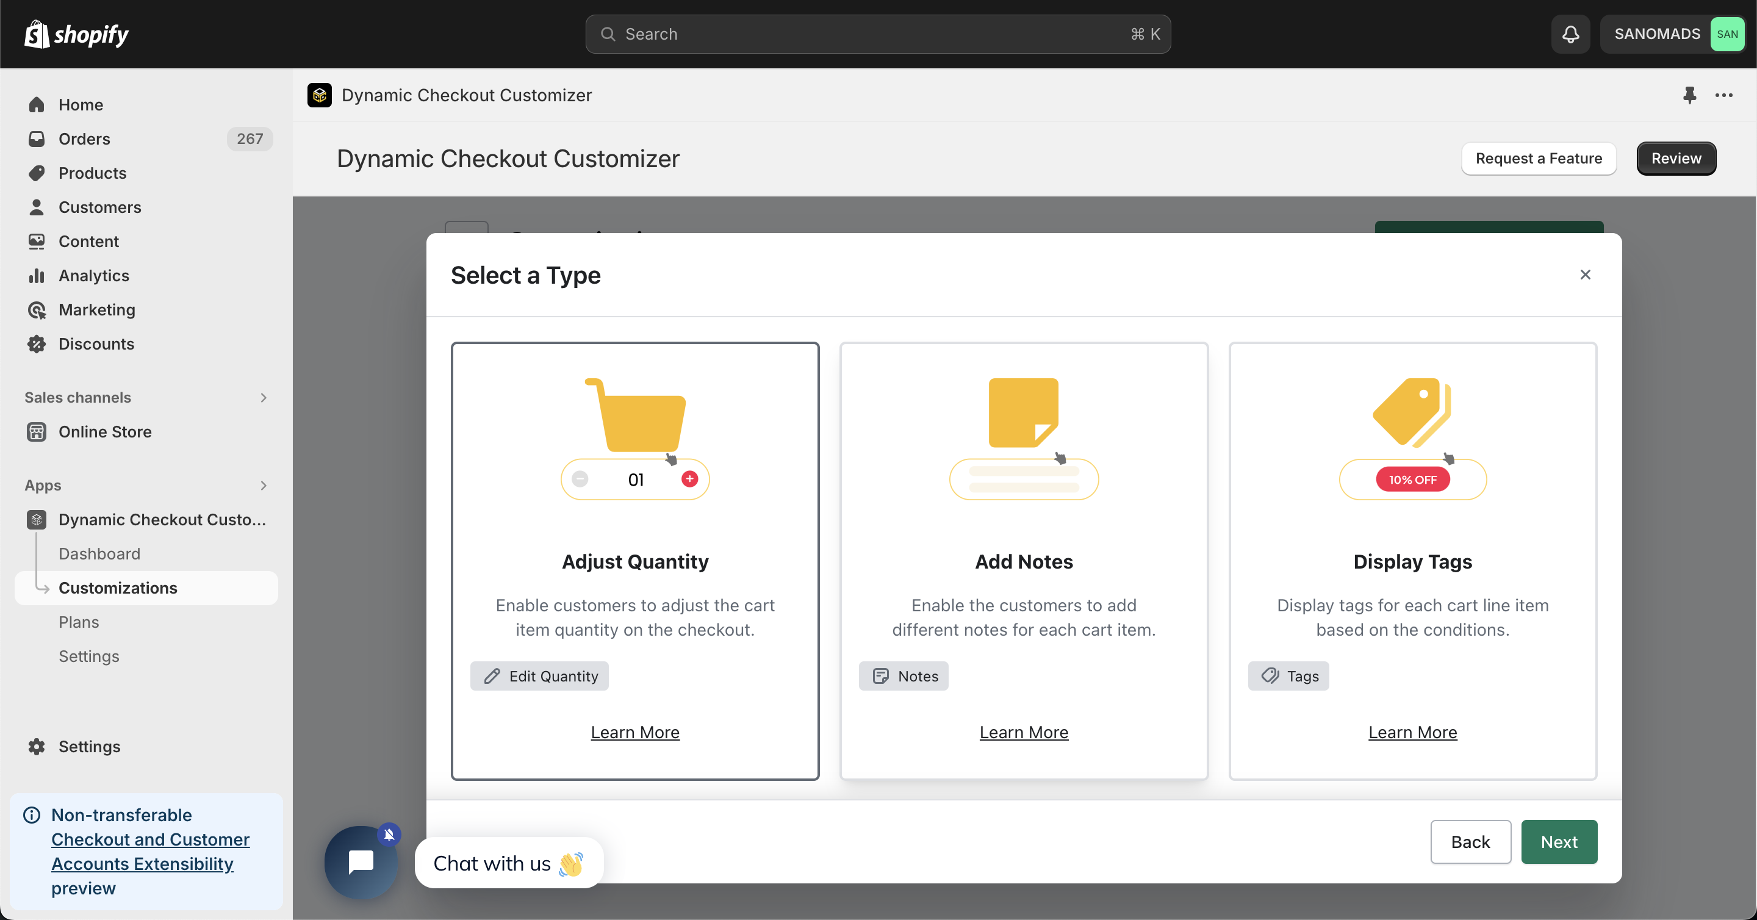1757x920 pixels.
Task: Select the Add Notes type card
Action: (1024, 561)
